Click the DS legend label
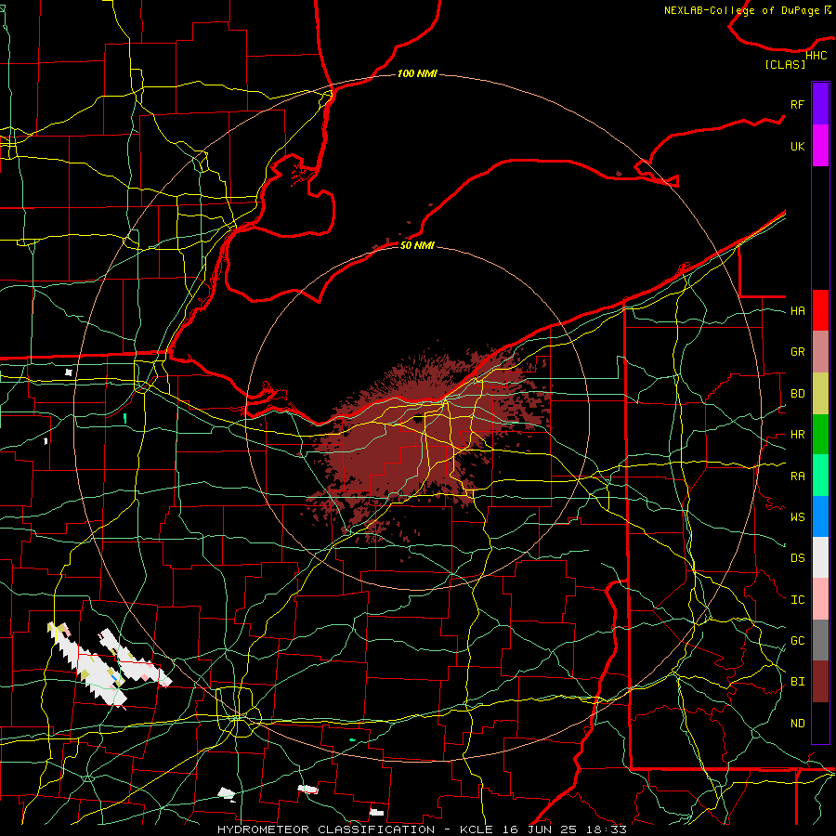This screenshot has width=836, height=836. [797, 558]
